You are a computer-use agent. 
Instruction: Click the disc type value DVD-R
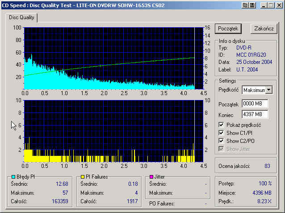coord(244,48)
